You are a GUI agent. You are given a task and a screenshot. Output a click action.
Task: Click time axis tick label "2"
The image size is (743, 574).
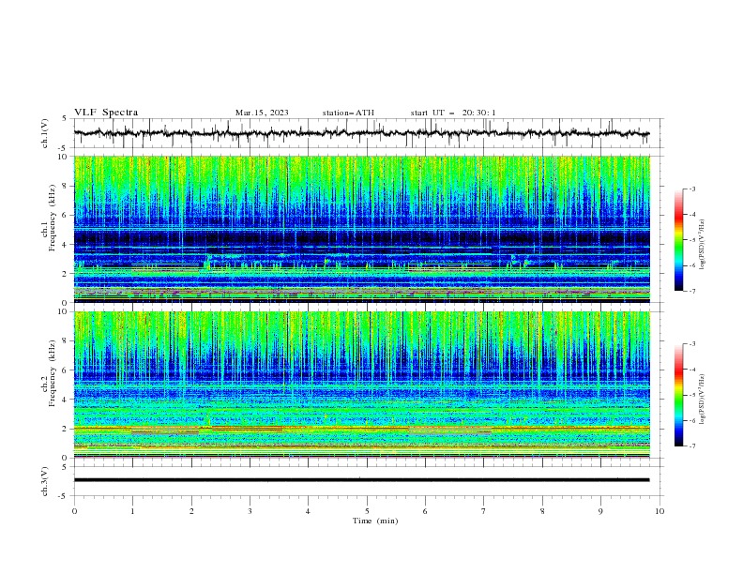point(191,511)
